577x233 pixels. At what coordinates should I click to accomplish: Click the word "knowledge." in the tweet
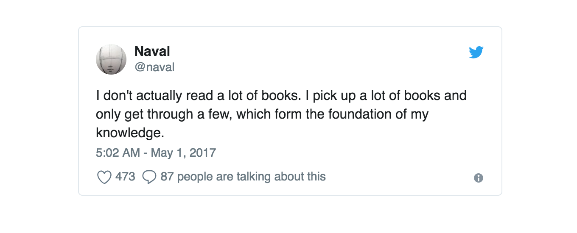coord(130,133)
